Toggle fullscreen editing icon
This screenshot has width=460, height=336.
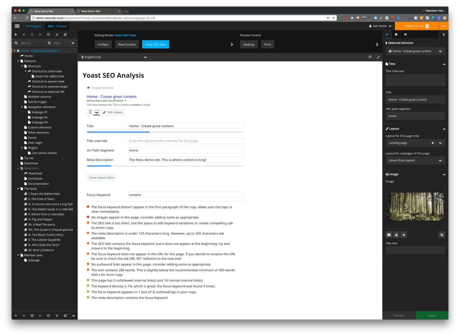click(x=378, y=57)
